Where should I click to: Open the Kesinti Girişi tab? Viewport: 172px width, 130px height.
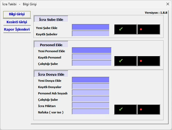(x=17, y=22)
